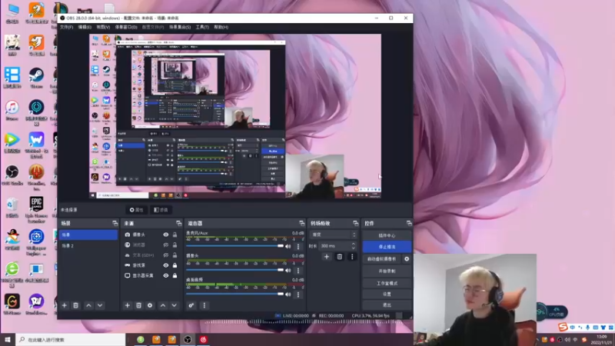Open advanced audio properties gears in the mixer
Screen dimensions: 615x346
point(191,305)
